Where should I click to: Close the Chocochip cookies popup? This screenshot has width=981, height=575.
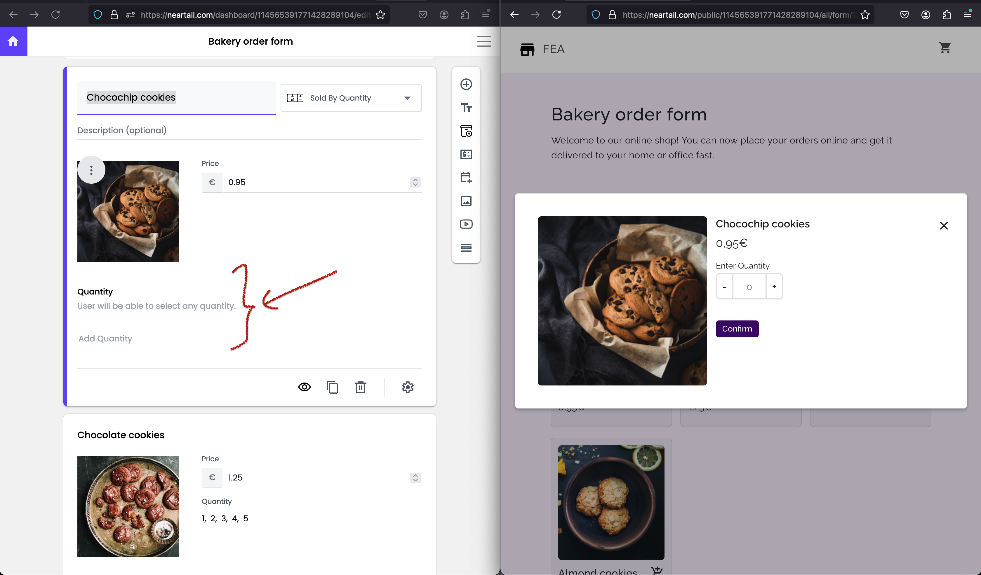click(944, 226)
